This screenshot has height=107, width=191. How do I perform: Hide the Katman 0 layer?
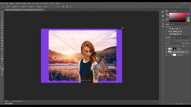click(167, 49)
